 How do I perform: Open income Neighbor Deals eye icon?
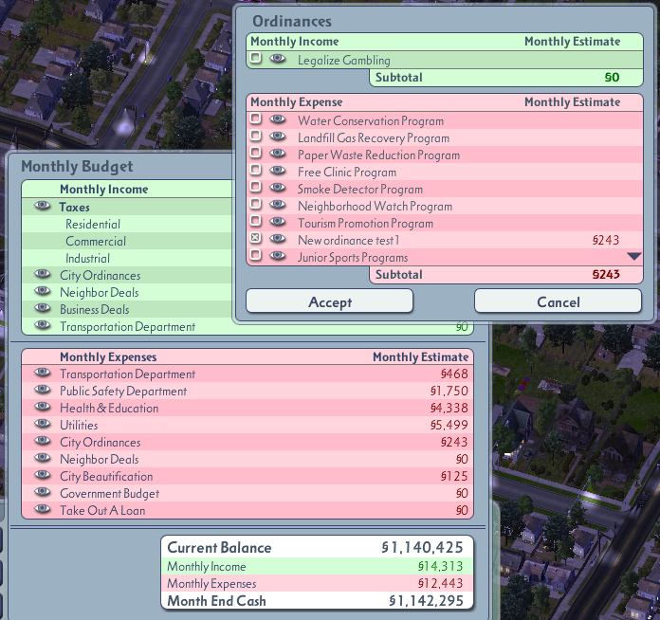[x=42, y=291]
